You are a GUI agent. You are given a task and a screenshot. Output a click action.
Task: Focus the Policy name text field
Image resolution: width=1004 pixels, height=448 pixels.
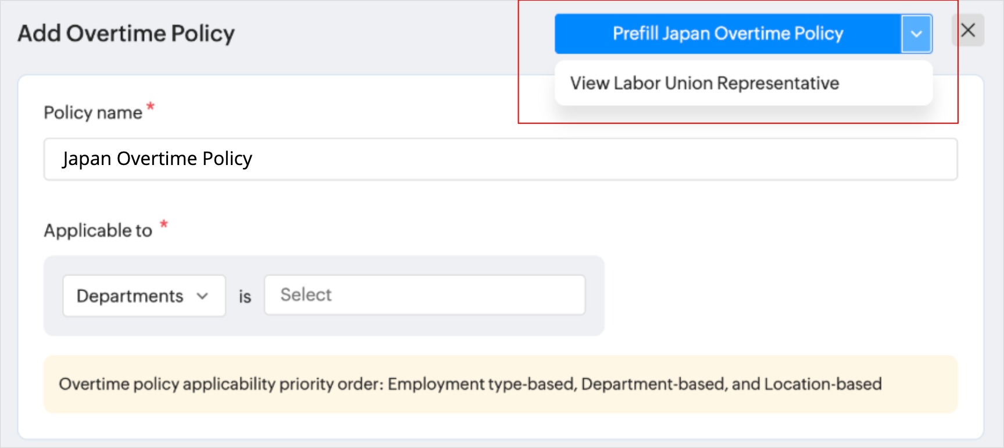(501, 159)
